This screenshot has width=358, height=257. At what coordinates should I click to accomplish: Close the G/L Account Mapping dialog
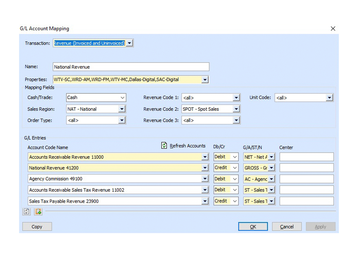pos(333,29)
